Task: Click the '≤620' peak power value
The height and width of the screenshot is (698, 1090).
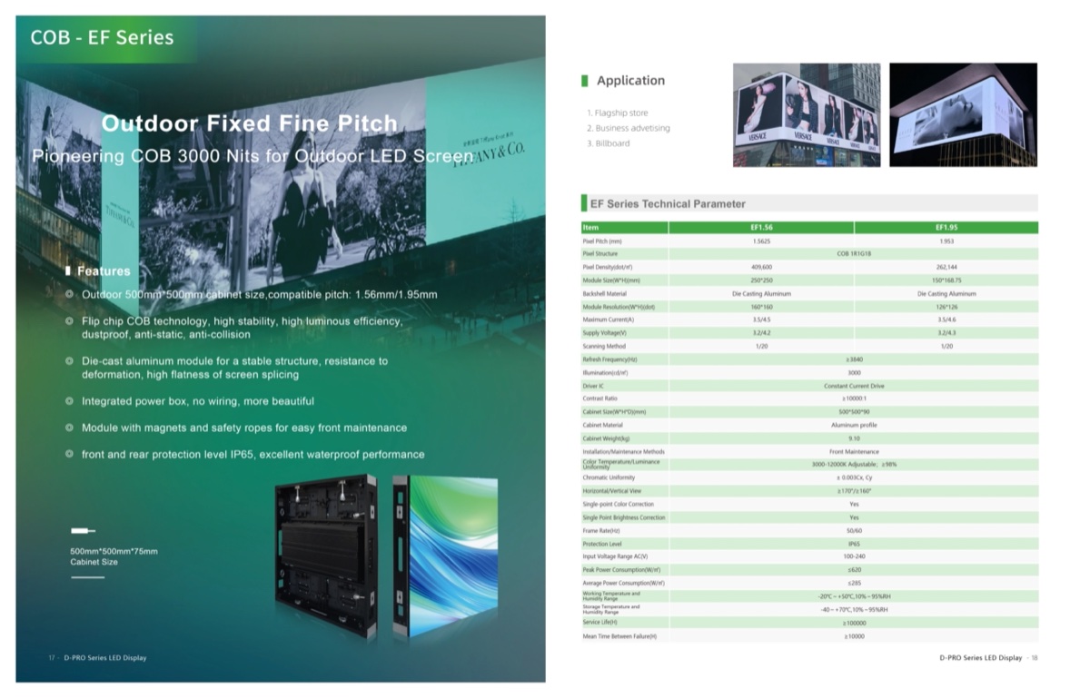Action: 854,570
